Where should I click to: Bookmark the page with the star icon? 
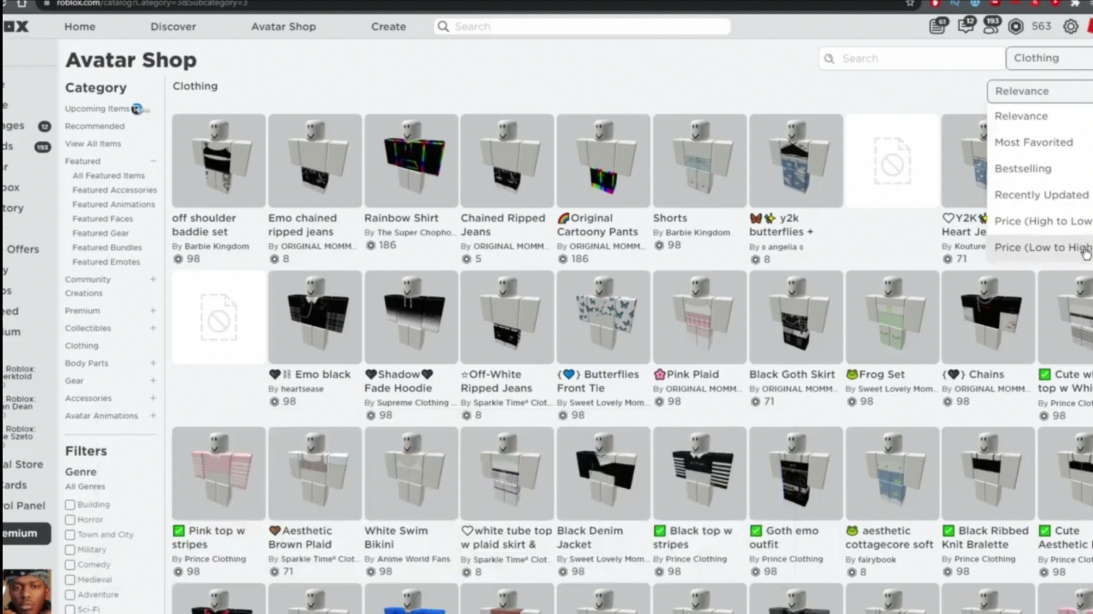click(x=910, y=3)
